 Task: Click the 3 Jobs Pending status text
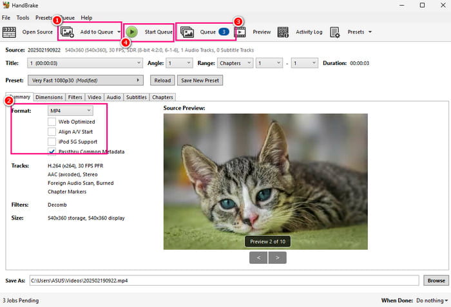click(x=21, y=301)
